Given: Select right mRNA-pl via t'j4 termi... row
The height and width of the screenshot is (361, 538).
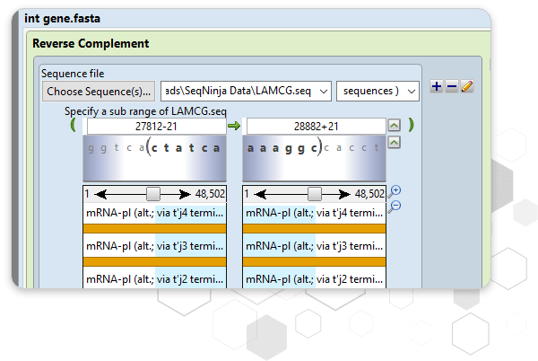Looking at the screenshot, I should (315, 213).
